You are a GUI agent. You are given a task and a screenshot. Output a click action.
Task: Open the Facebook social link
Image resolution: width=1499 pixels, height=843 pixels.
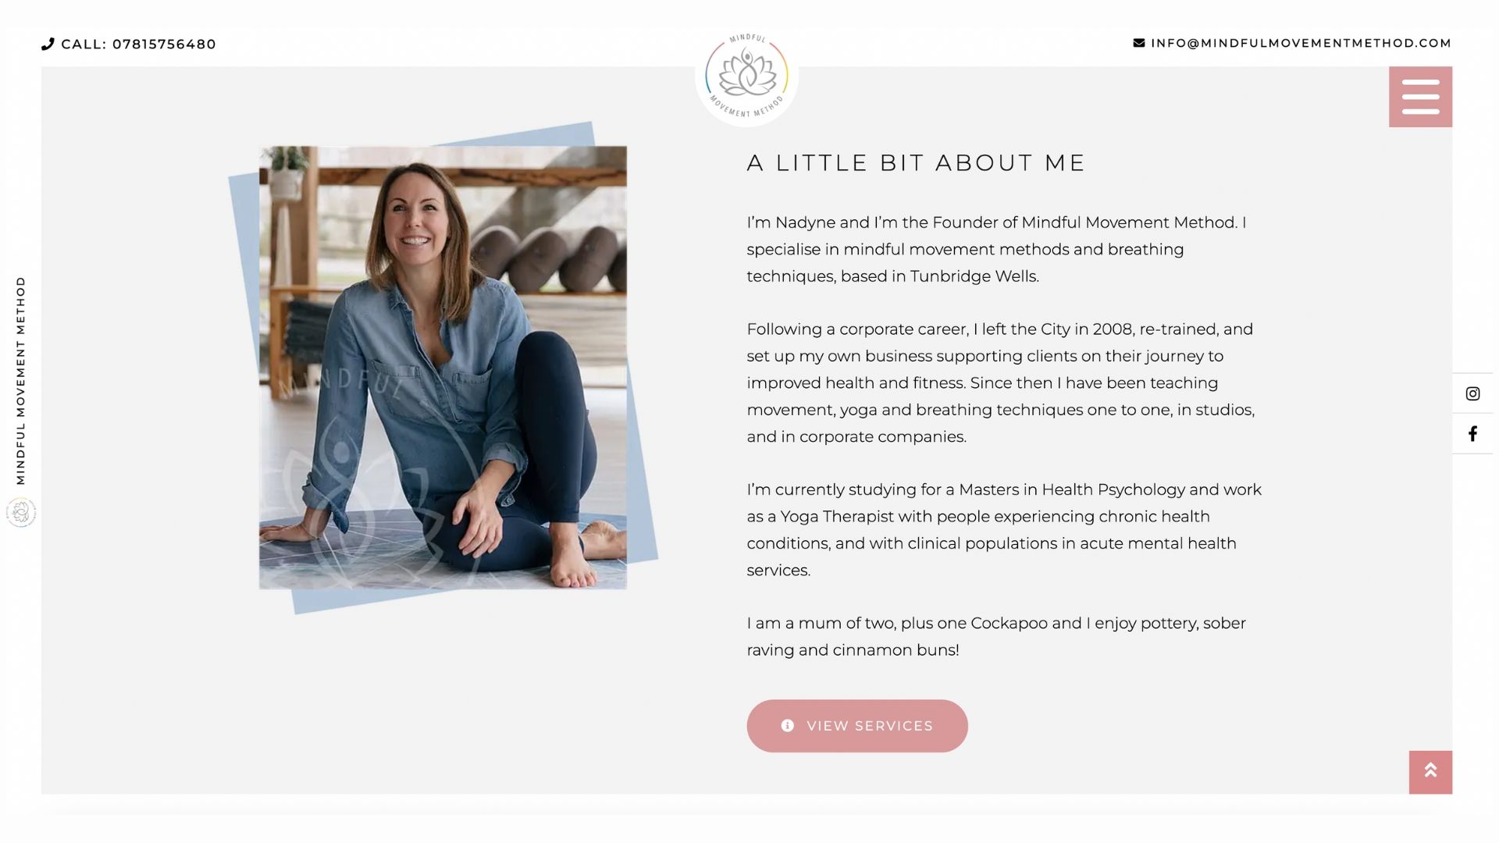click(1472, 434)
